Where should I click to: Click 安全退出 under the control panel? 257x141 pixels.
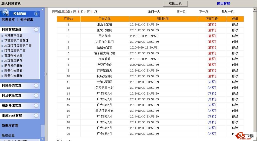27,20
